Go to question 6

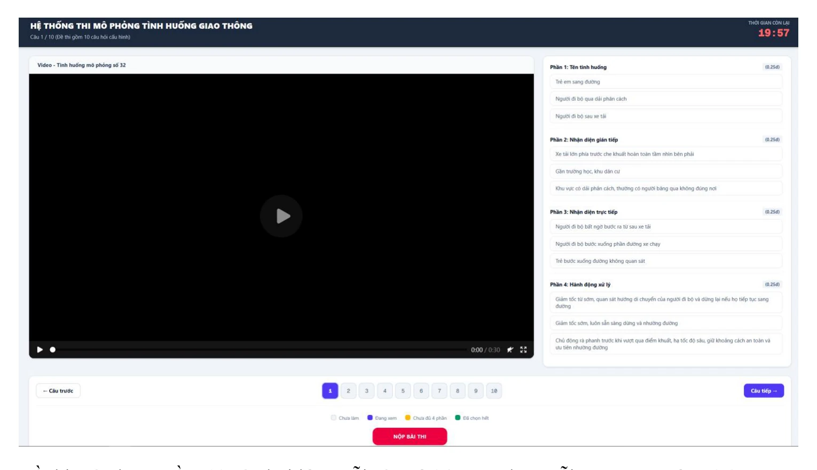421,391
